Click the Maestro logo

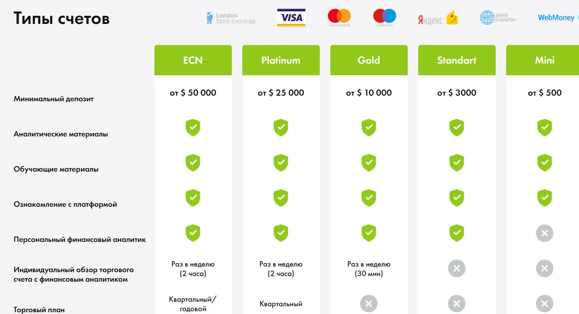(x=384, y=18)
